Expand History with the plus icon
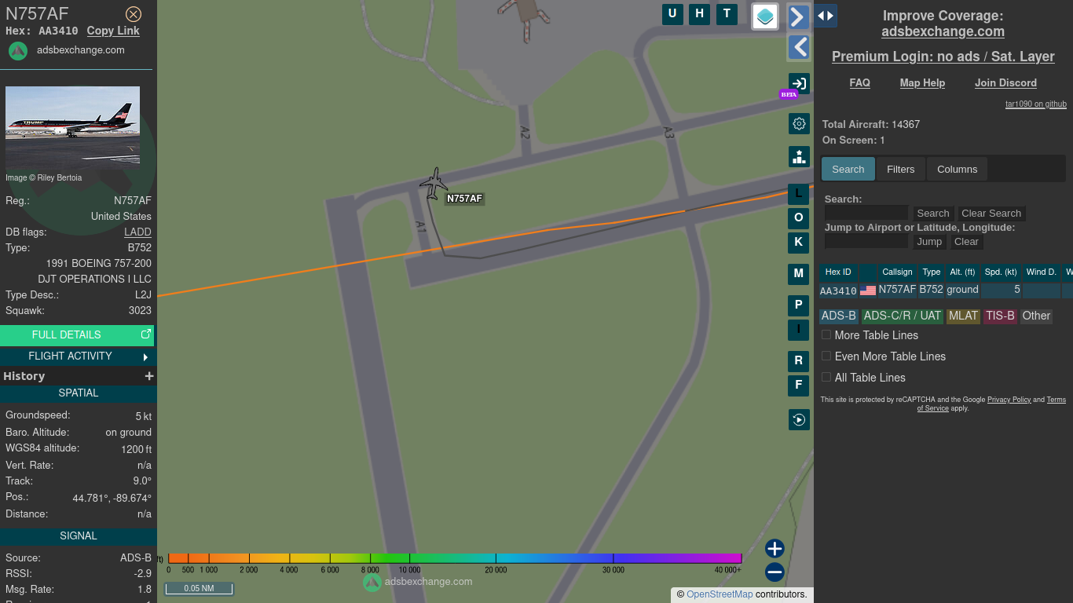1073x603 pixels. pos(149,376)
